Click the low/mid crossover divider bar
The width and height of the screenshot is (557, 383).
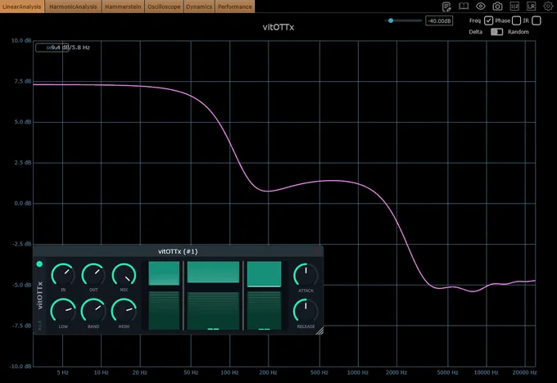183,295
